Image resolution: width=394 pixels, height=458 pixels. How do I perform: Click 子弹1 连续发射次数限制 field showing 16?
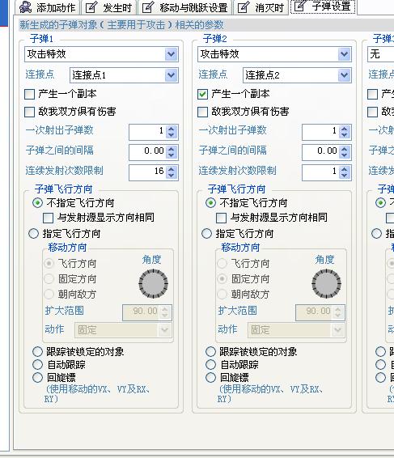(x=147, y=172)
